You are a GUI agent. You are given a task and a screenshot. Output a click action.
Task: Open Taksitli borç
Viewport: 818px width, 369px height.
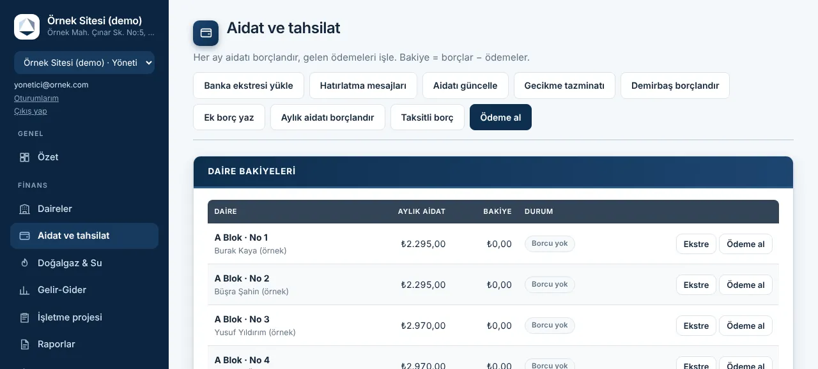tap(427, 117)
